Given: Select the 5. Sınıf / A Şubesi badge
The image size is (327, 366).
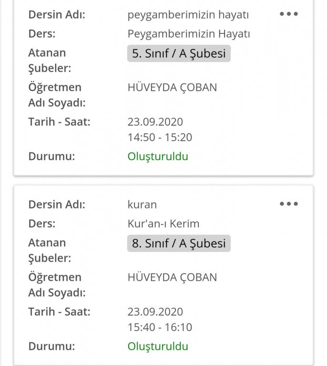Looking at the screenshot, I should (x=179, y=53).
